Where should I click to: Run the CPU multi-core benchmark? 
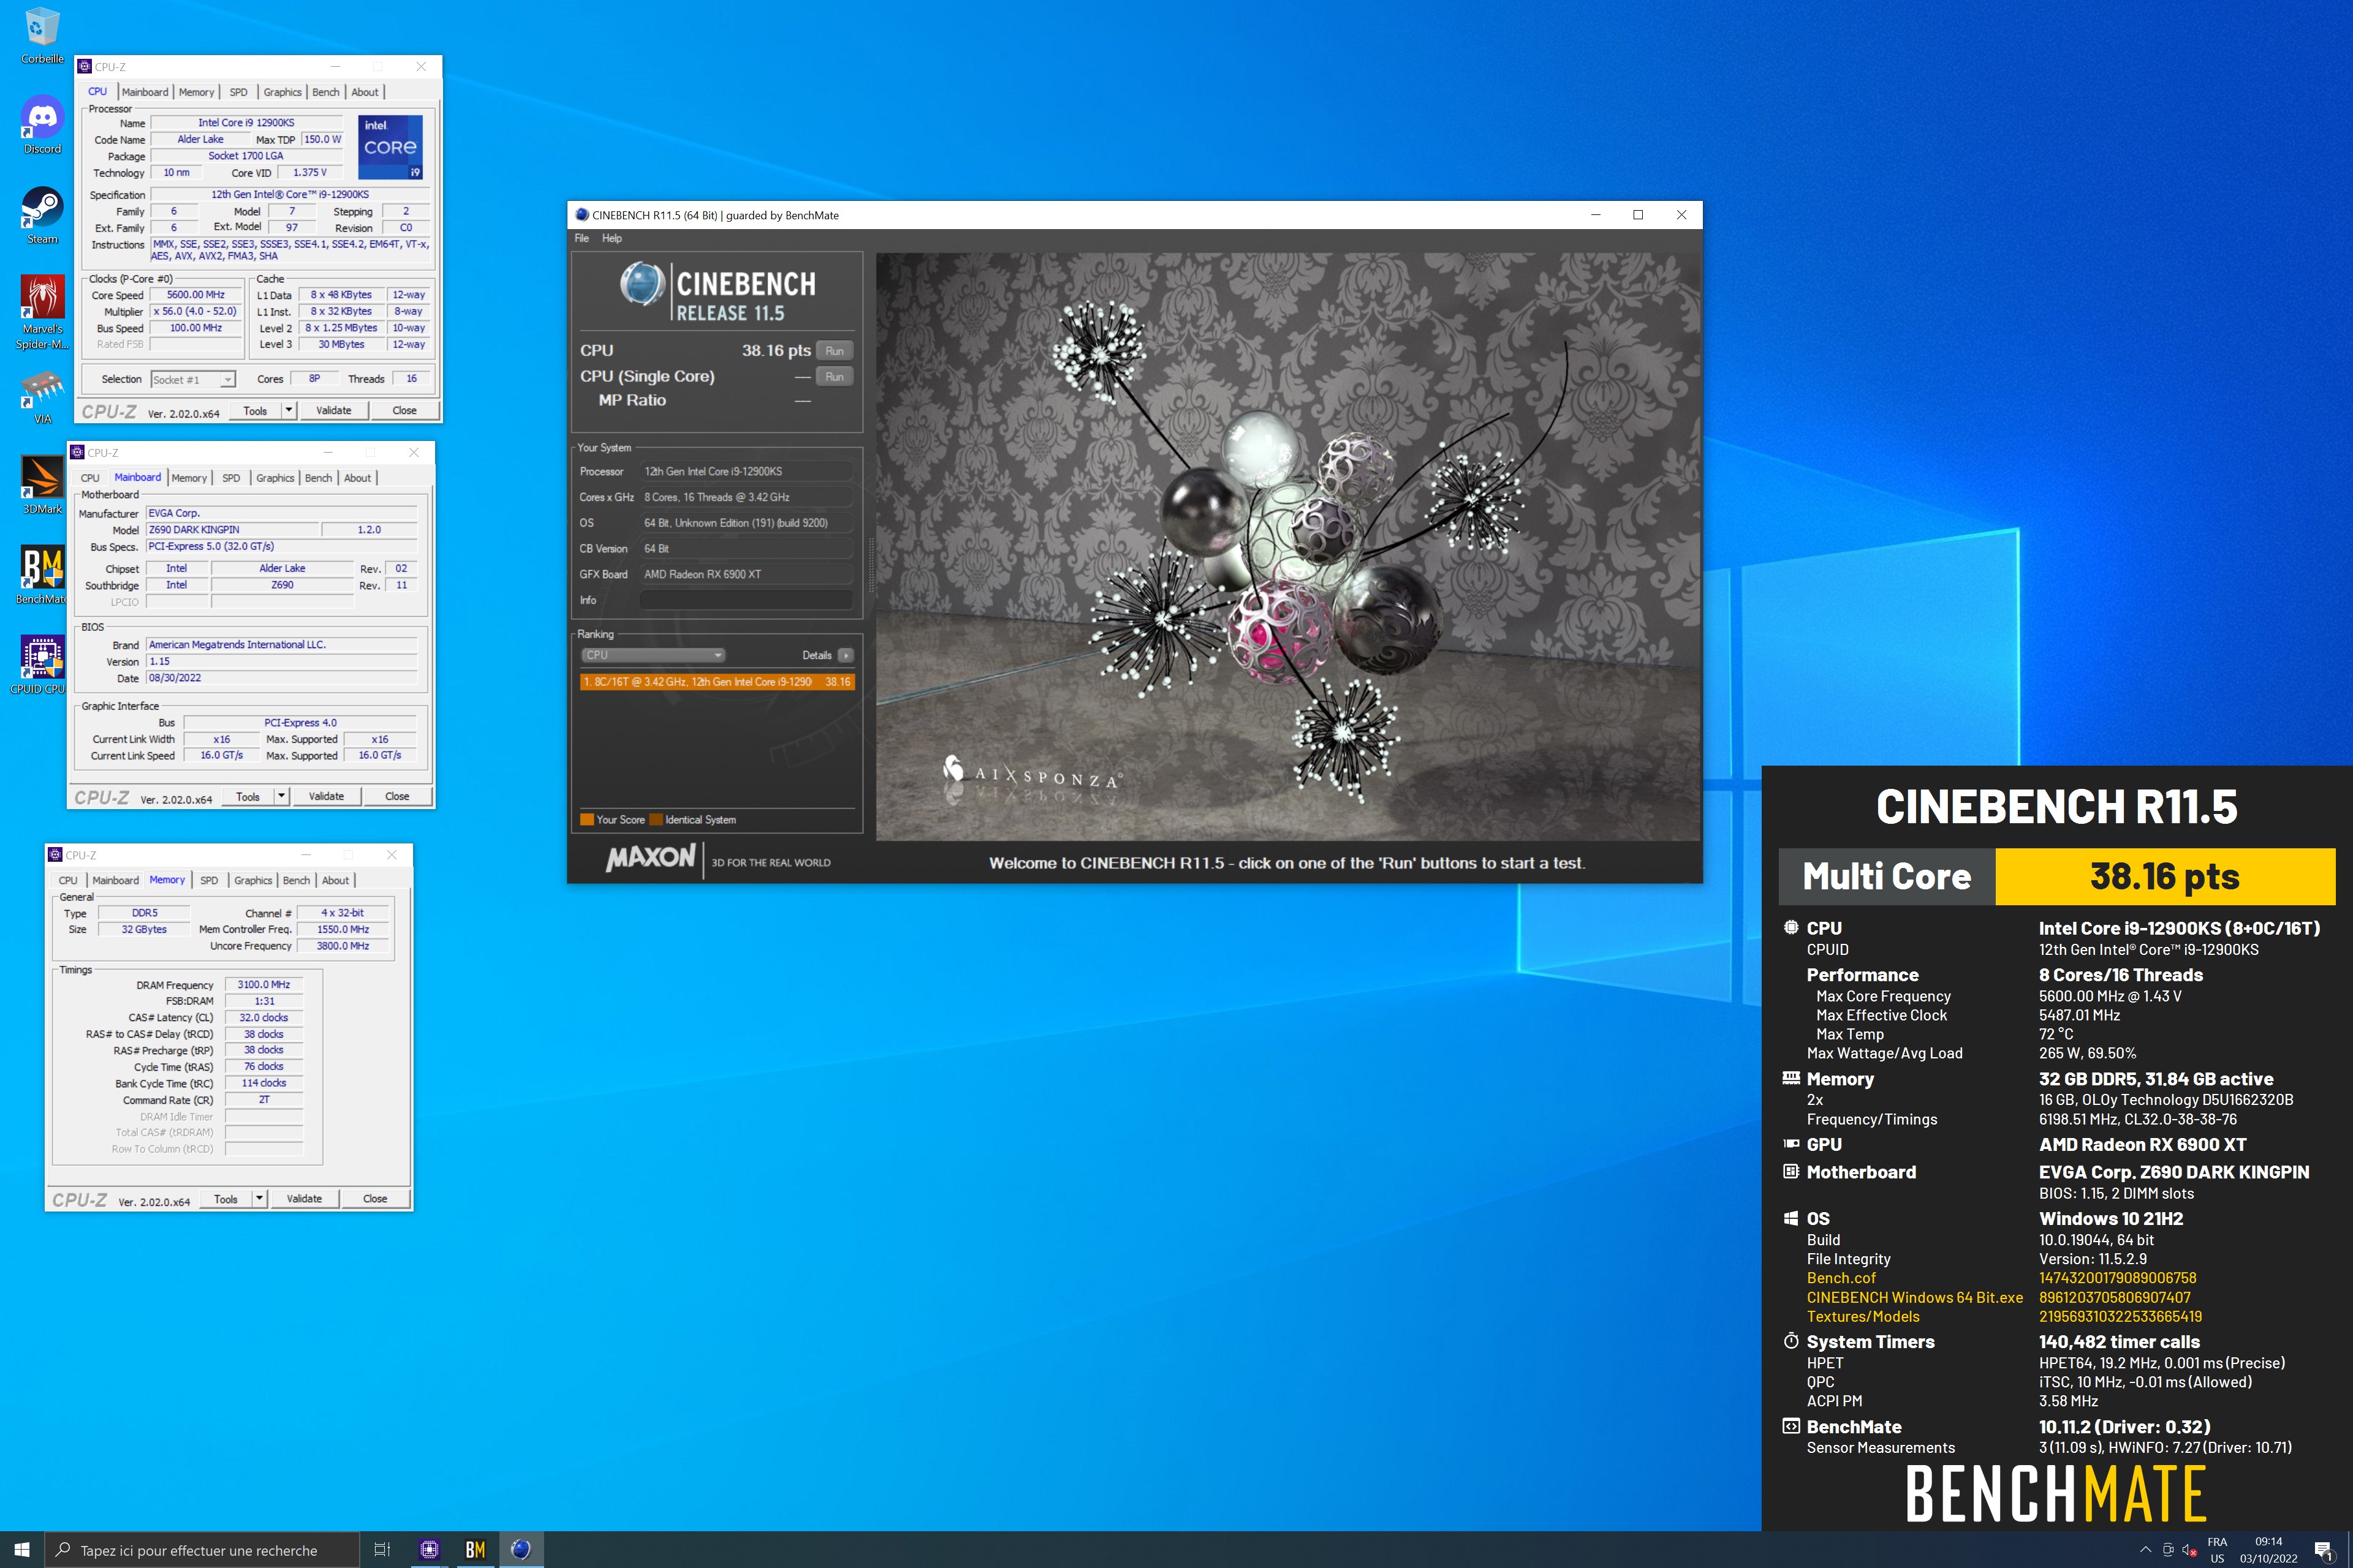[835, 351]
